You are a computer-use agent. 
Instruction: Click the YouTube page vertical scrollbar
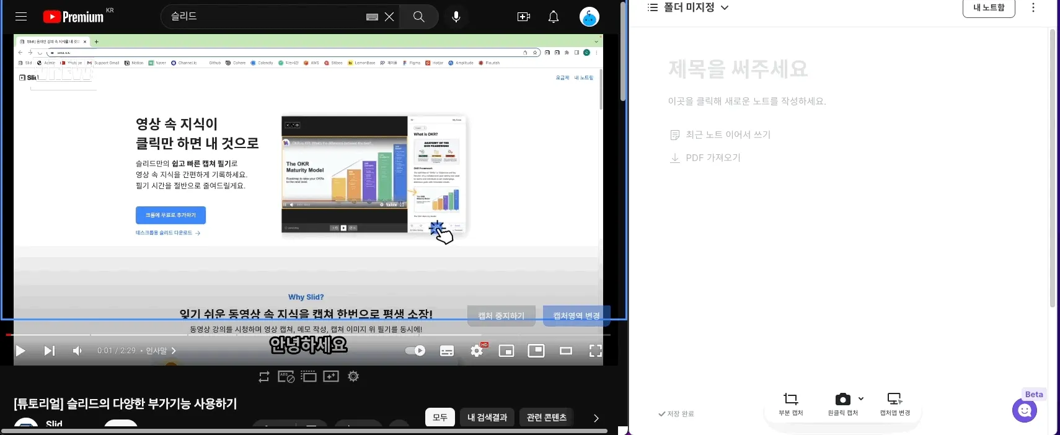tap(623, 51)
